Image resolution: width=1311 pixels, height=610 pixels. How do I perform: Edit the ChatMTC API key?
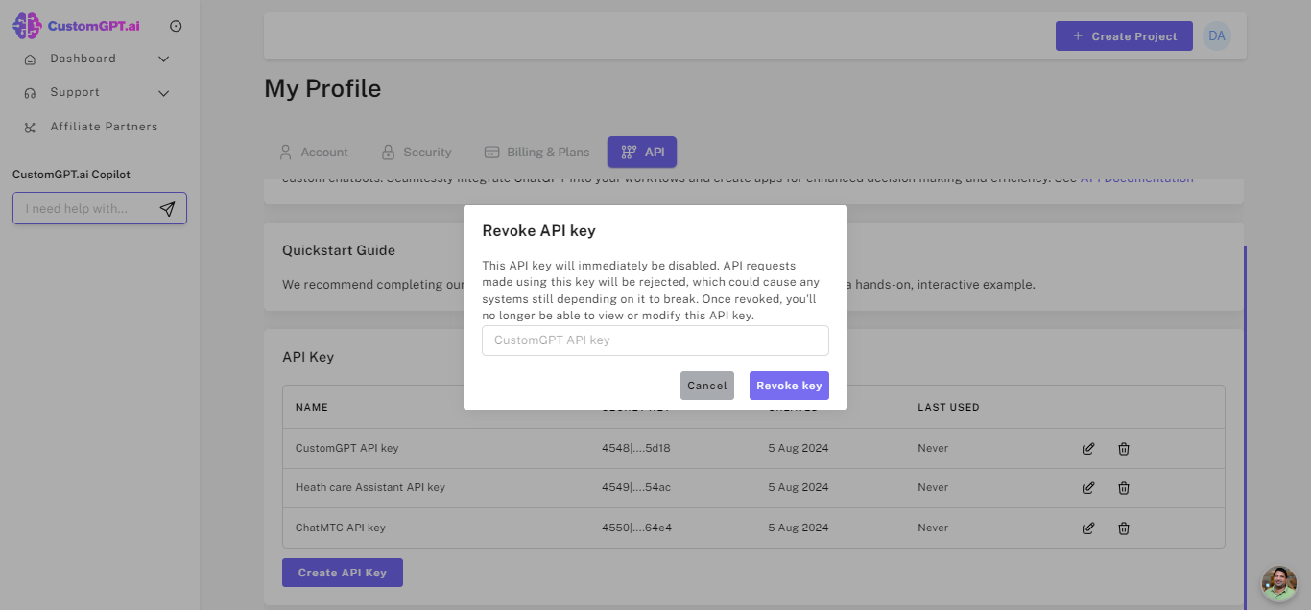tap(1088, 528)
